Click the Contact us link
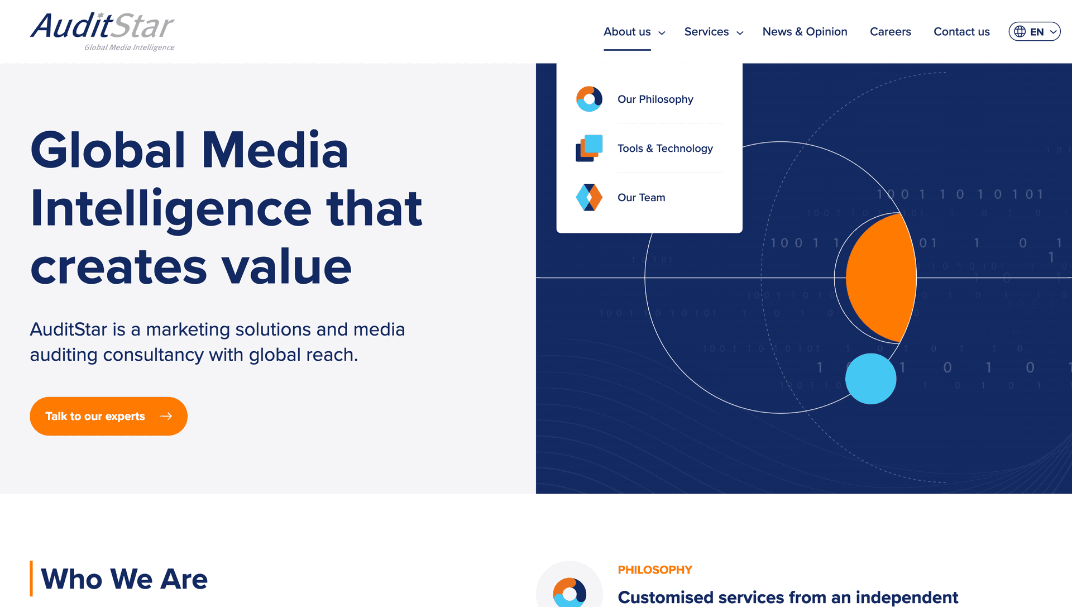Screen dimensions: 1072x607 960,32
